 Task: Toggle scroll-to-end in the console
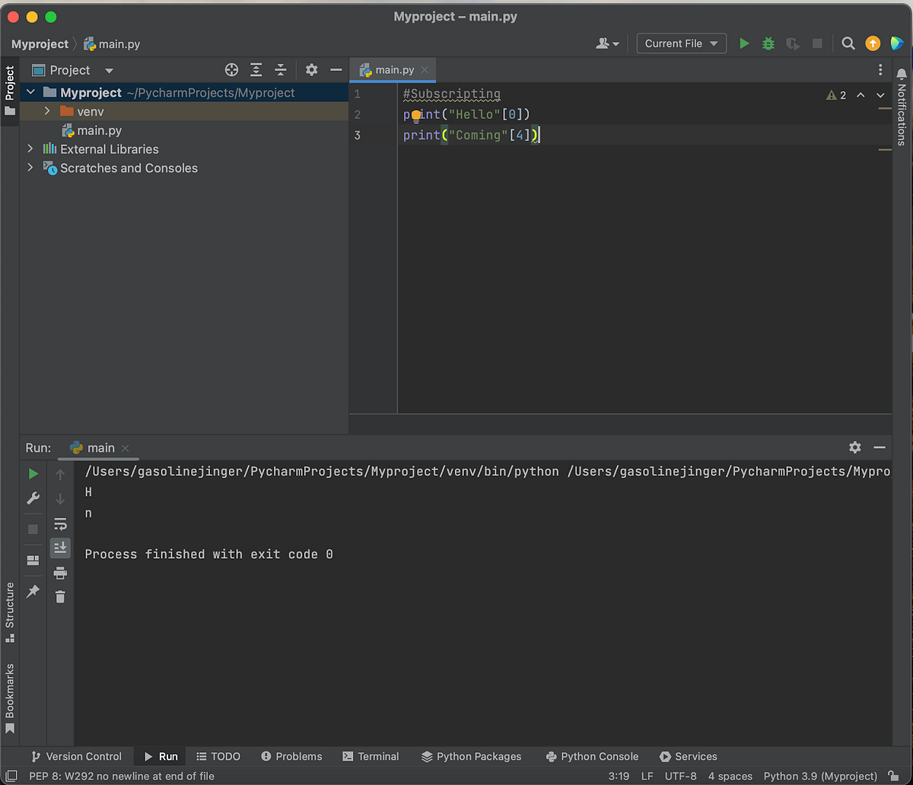tap(60, 548)
